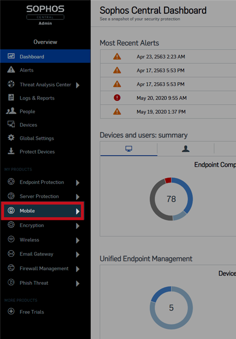Click the Server Protection icon
This screenshot has height=339, width=236.
[11, 196]
